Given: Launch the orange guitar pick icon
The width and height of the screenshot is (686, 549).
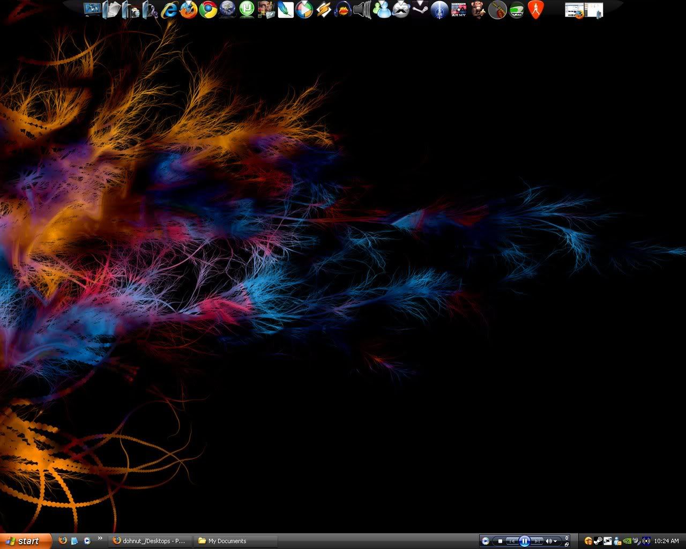Looking at the screenshot, I should click(x=536, y=9).
